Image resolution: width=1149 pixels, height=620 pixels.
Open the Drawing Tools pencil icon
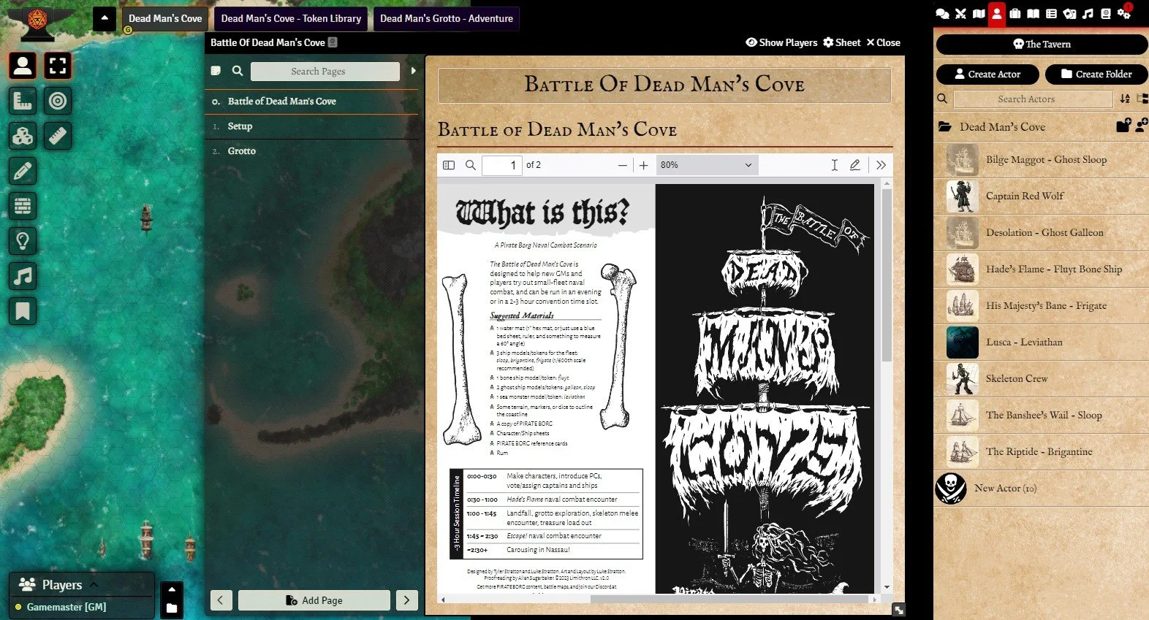pos(23,171)
